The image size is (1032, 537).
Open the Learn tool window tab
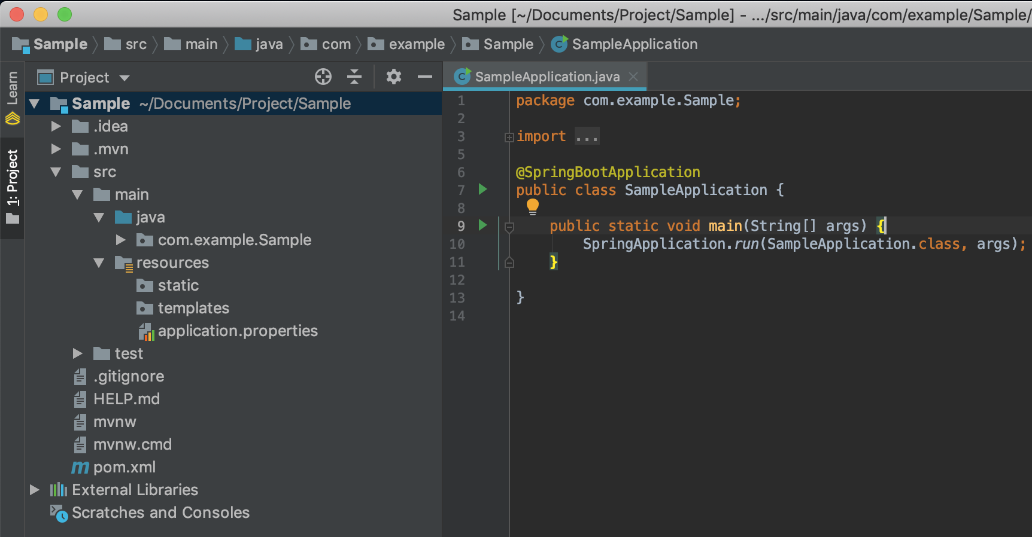[x=12, y=97]
